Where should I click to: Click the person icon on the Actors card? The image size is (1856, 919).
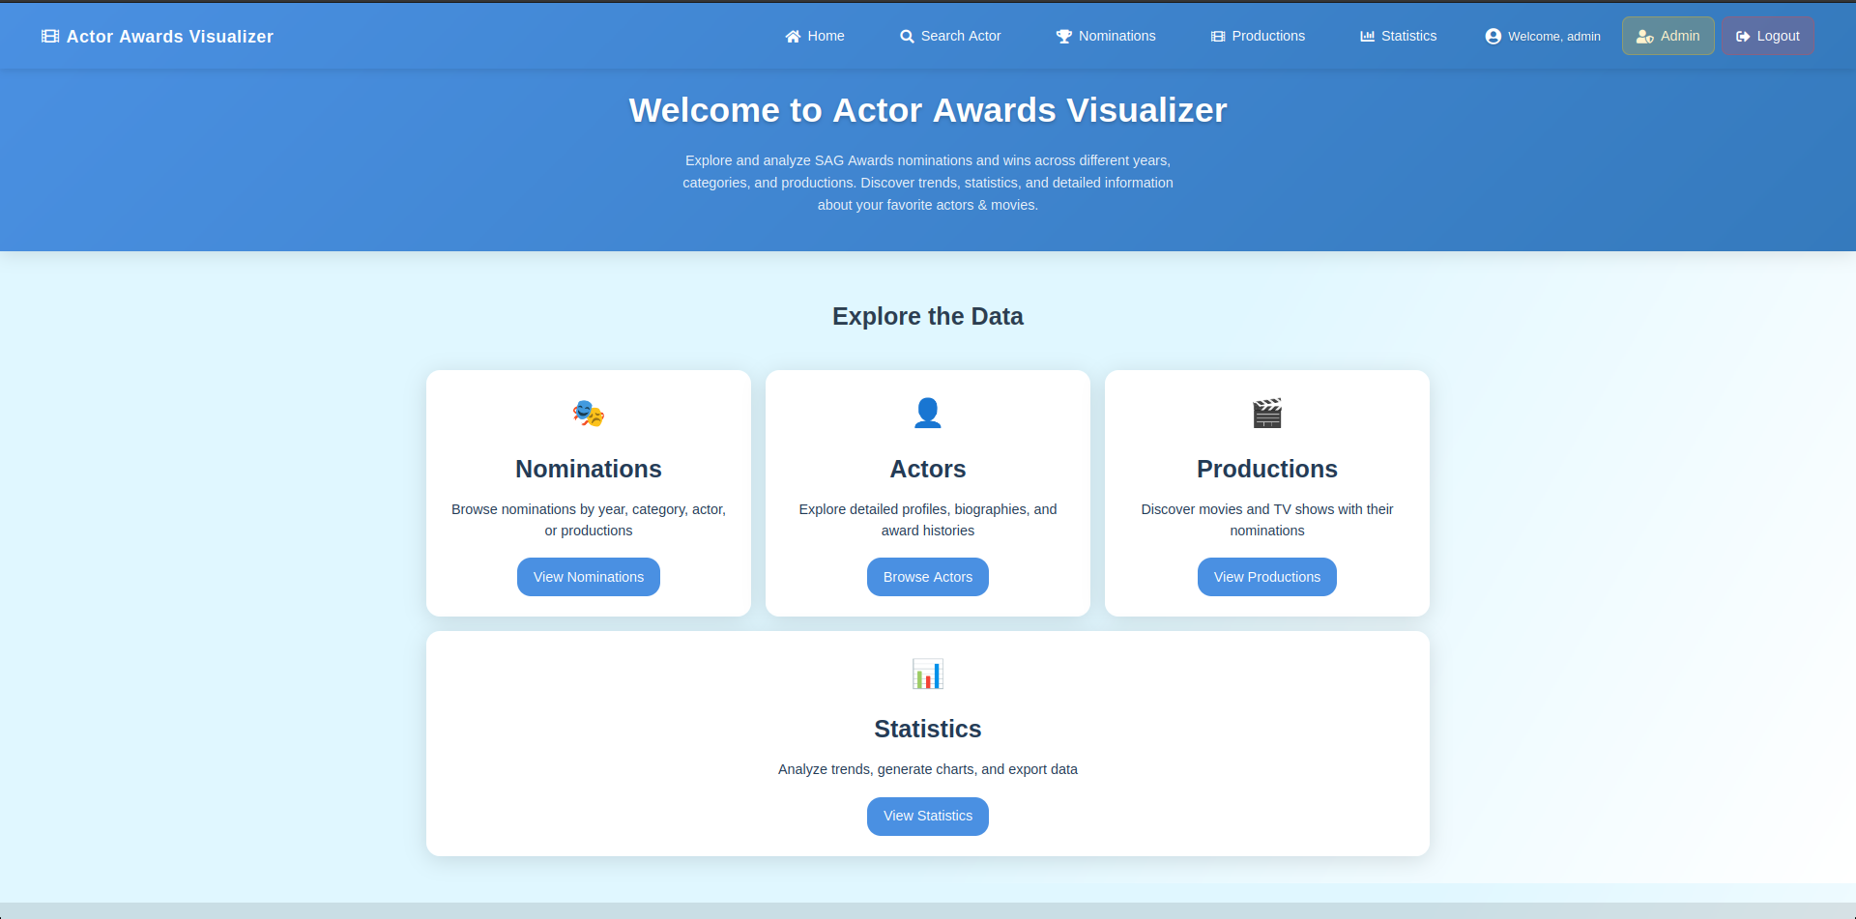(927, 413)
